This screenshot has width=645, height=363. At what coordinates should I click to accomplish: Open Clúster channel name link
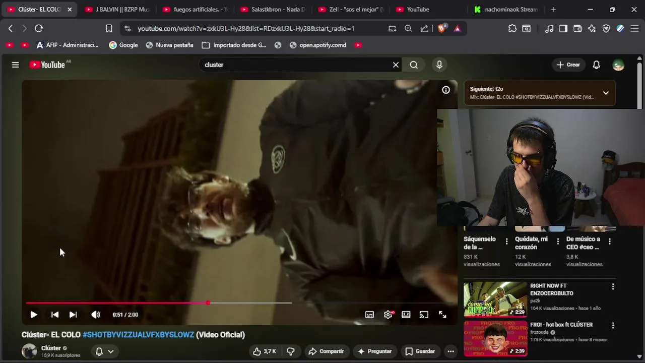coord(51,348)
